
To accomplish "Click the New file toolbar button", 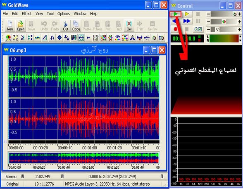I will (x=10, y=26).
